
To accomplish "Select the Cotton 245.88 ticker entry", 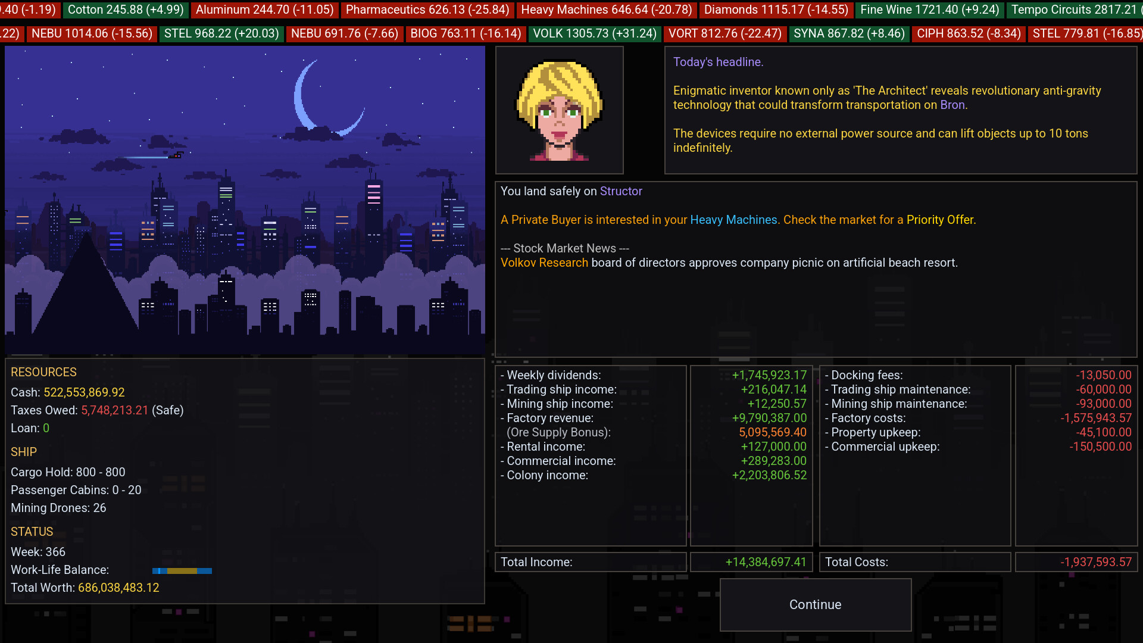I will pyautogui.click(x=126, y=10).
